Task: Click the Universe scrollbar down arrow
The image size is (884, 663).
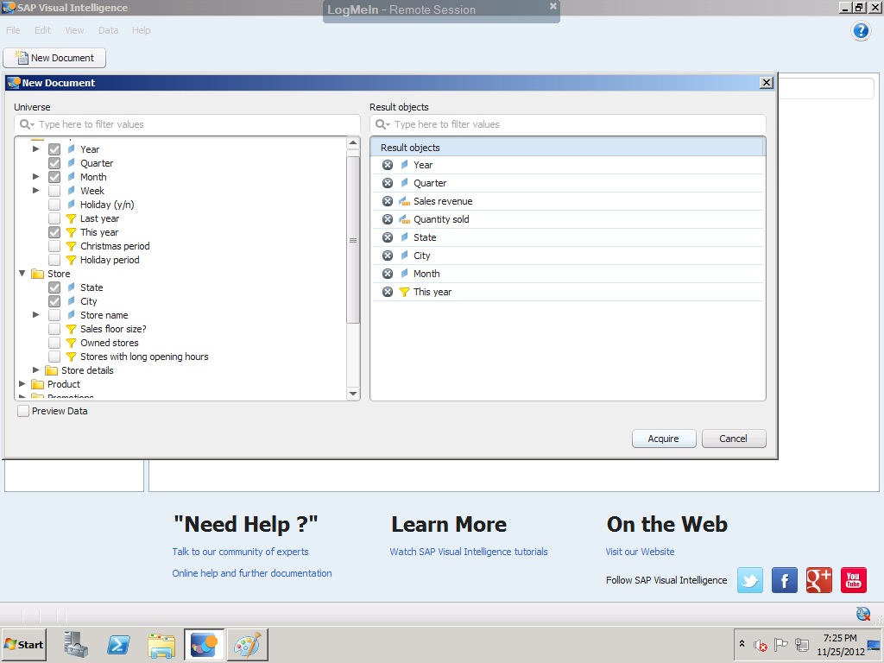Action: click(353, 394)
